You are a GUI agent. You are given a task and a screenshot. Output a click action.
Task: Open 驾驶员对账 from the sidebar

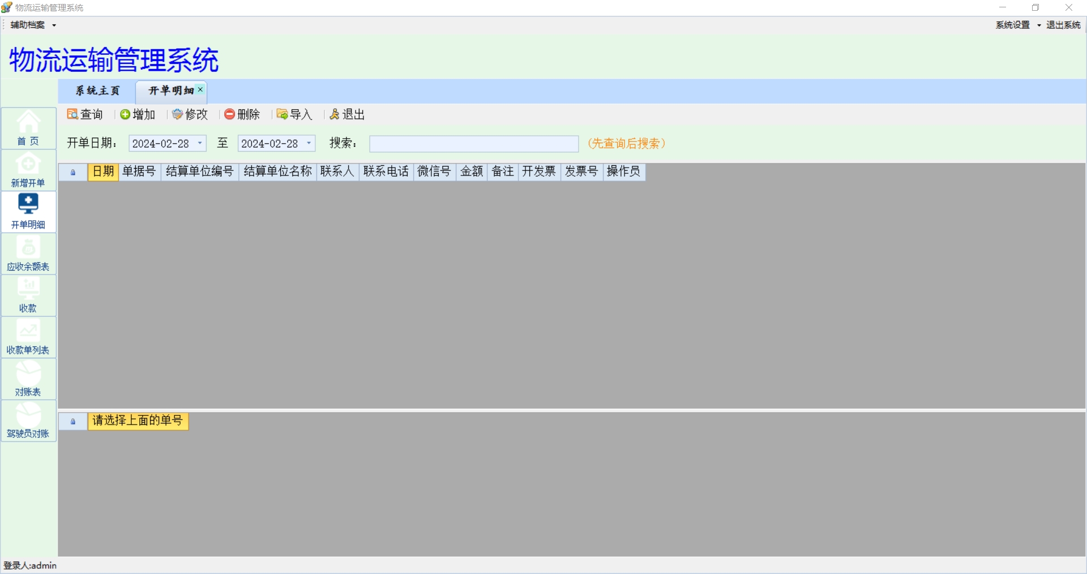tap(28, 421)
